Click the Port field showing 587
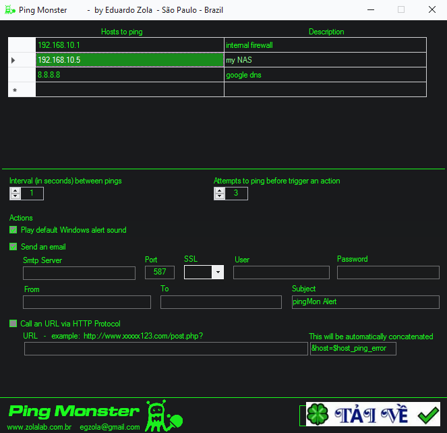Viewport: 447px width, 433px height. point(160,272)
